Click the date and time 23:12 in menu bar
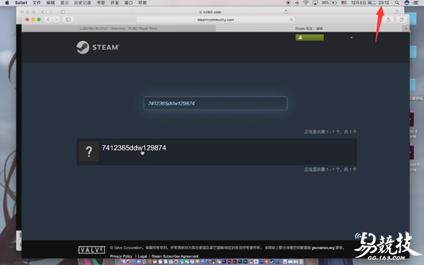This screenshot has height=265, width=424. (x=370, y=3)
